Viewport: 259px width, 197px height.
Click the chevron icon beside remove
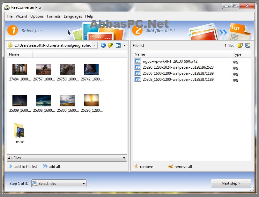coord(136,166)
